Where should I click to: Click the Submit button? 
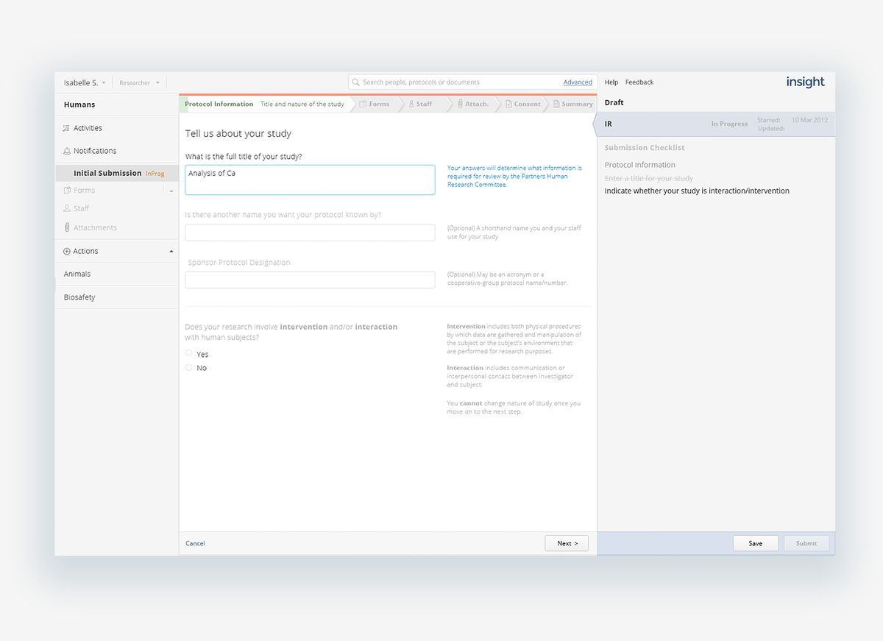click(806, 543)
